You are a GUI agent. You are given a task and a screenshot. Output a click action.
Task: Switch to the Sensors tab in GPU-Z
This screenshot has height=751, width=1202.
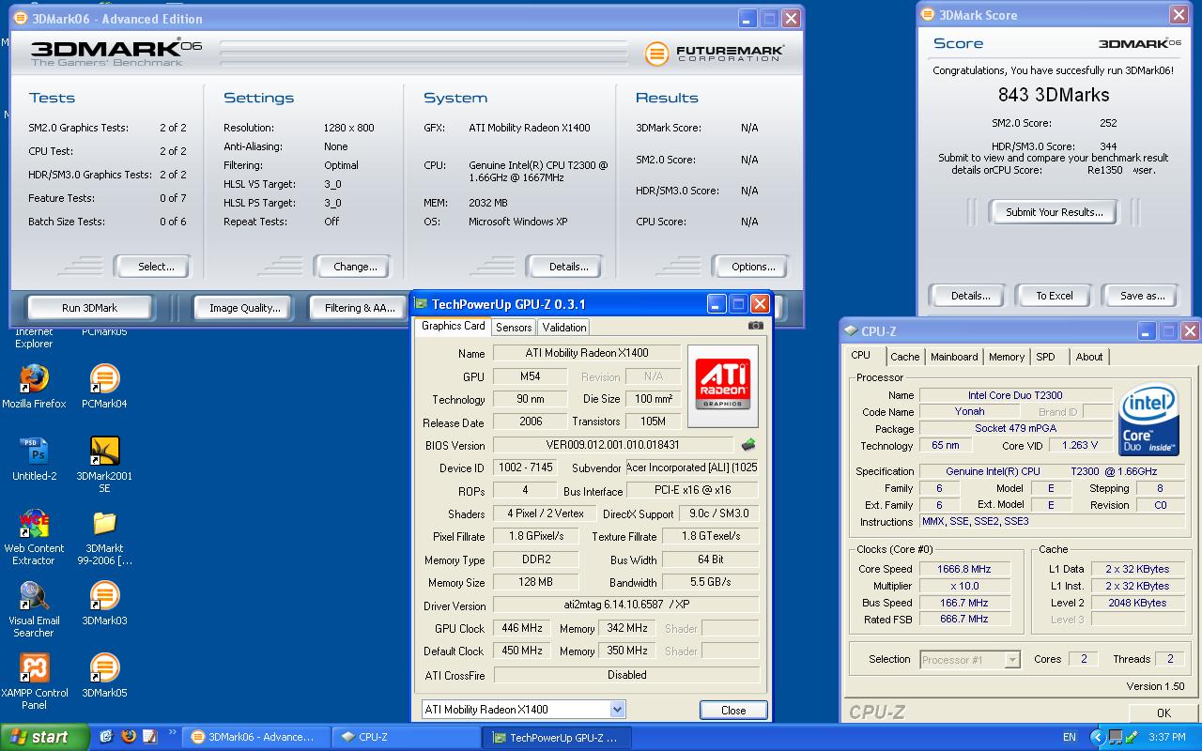[514, 327]
